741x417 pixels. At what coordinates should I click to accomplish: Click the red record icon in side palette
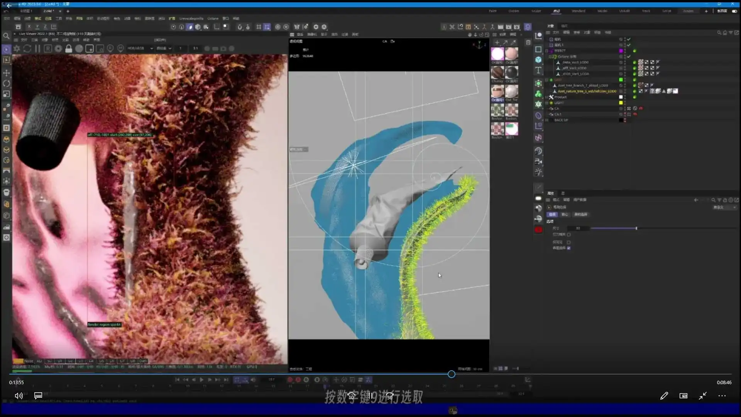click(538, 230)
